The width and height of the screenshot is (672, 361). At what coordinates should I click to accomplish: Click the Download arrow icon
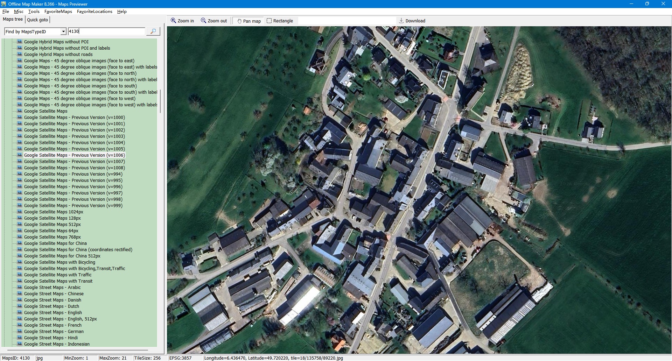tap(401, 21)
